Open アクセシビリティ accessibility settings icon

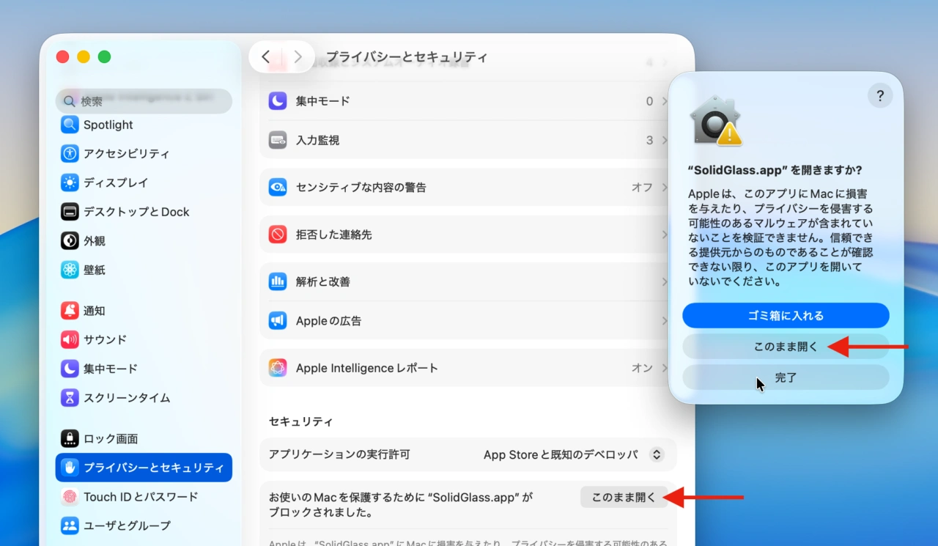70,153
